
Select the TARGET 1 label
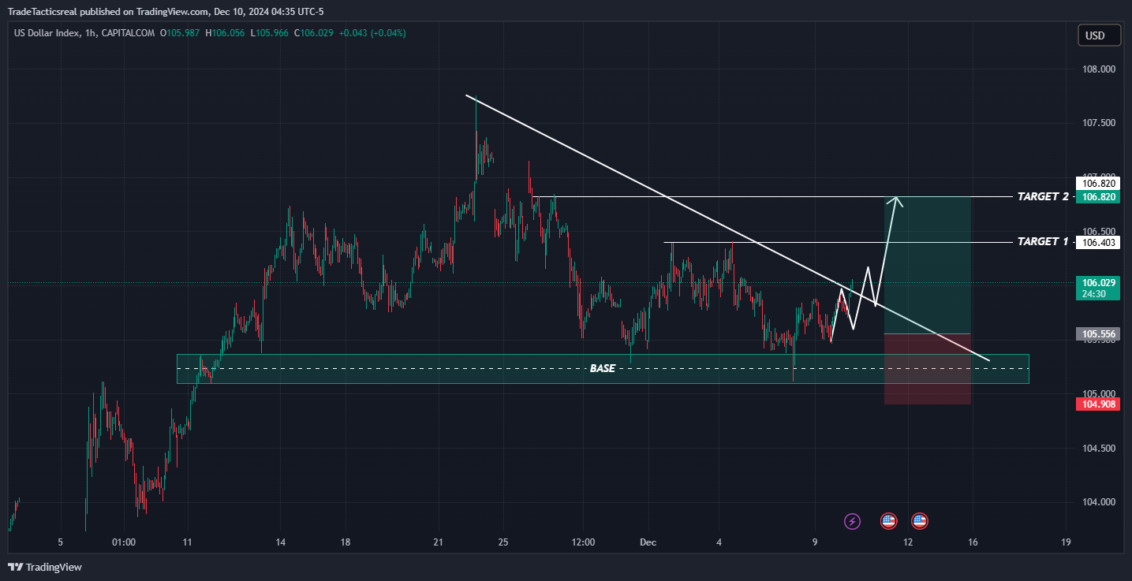tap(1042, 242)
